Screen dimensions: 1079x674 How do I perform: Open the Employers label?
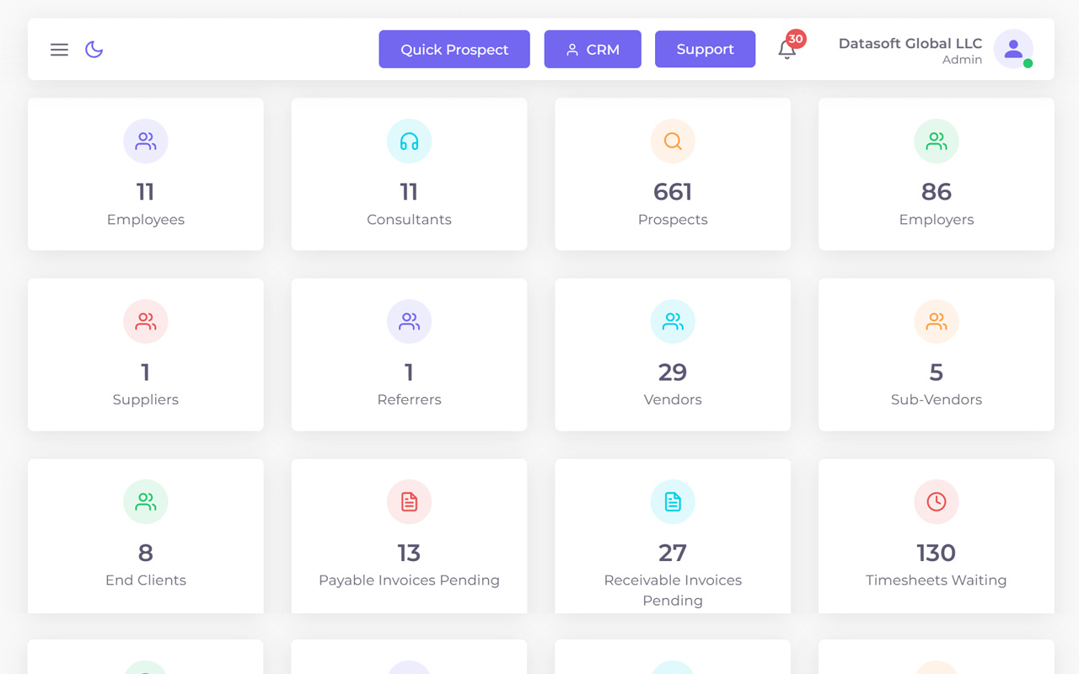(937, 220)
